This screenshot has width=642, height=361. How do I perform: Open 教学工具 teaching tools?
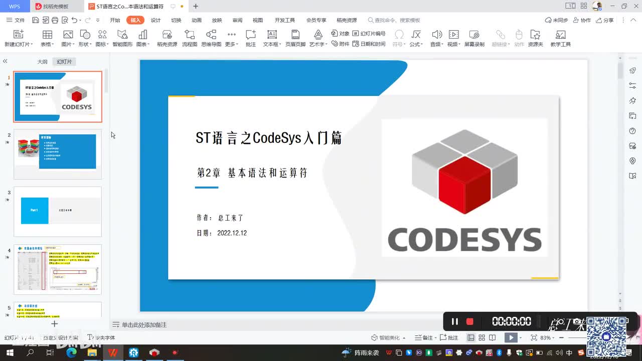[561, 38]
